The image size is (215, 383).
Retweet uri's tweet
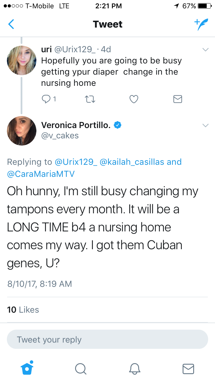pyautogui.click(x=90, y=99)
